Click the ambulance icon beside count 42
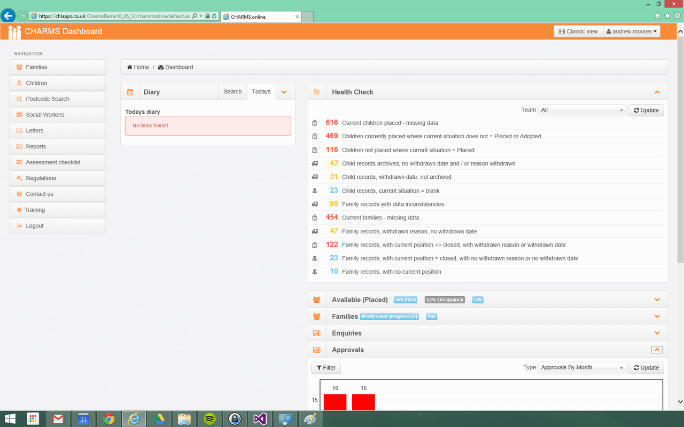Screen dimensions: 684x427 tap(315, 163)
